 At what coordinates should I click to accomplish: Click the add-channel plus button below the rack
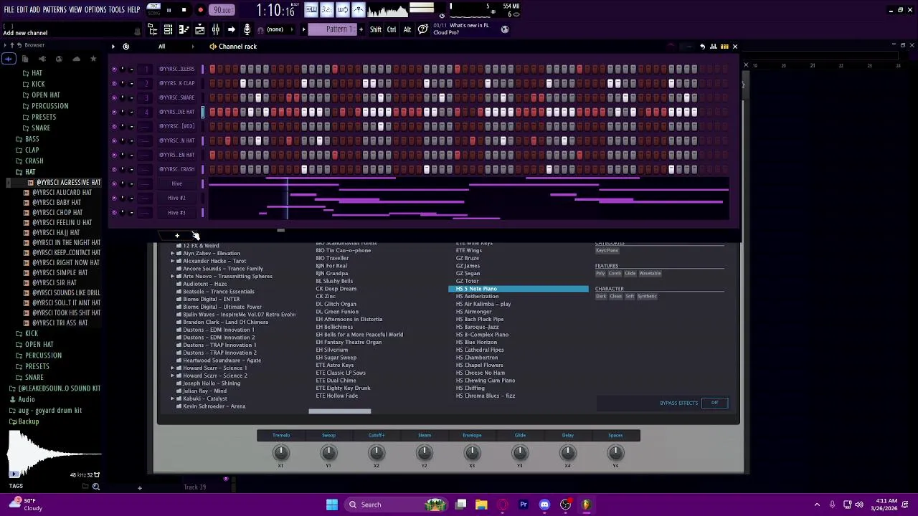pos(177,236)
